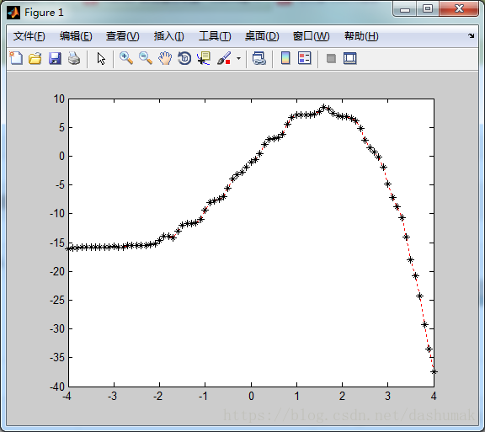This screenshot has height=432, width=485.
Task: Open the 帮助(H) menu
Action: (361, 36)
